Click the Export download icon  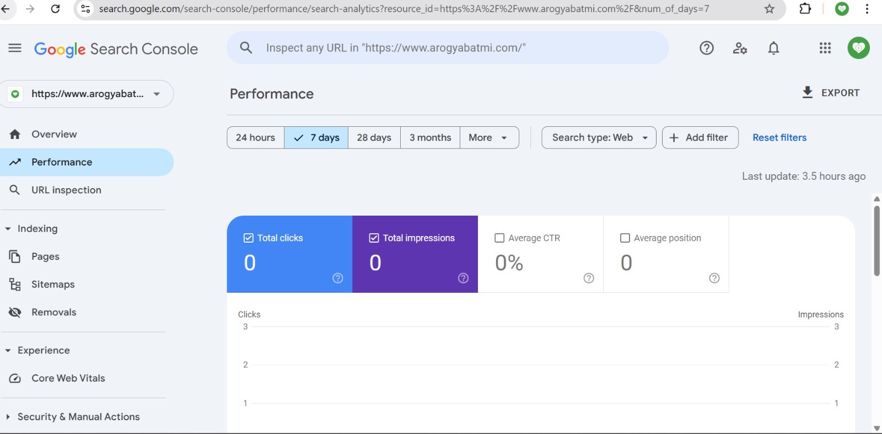click(807, 93)
